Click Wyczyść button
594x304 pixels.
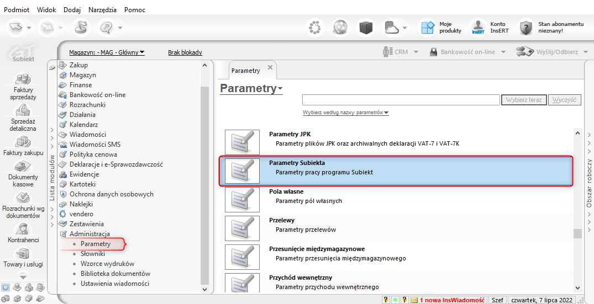(565, 100)
